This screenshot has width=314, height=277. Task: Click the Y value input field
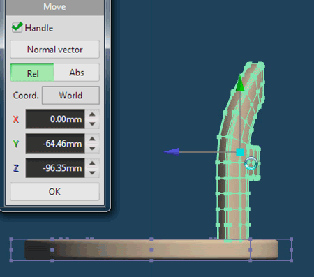click(55, 144)
